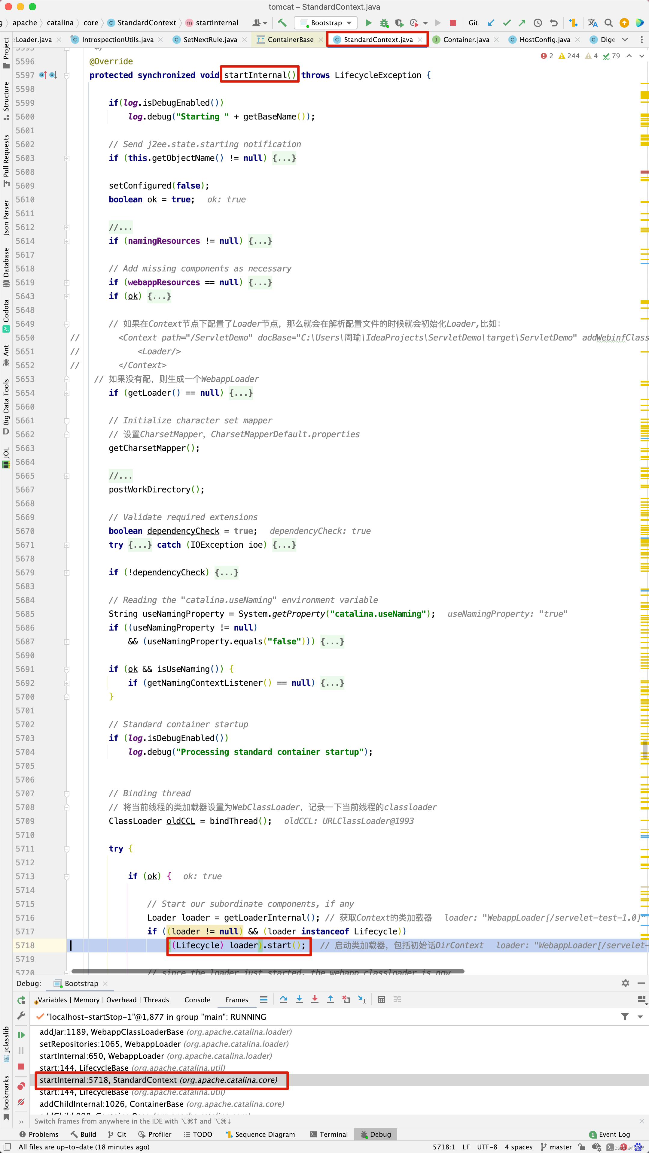The height and width of the screenshot is (1153, 649).
Task: Click the wrench settings icon in debug panel
Action: [21, 1015]
